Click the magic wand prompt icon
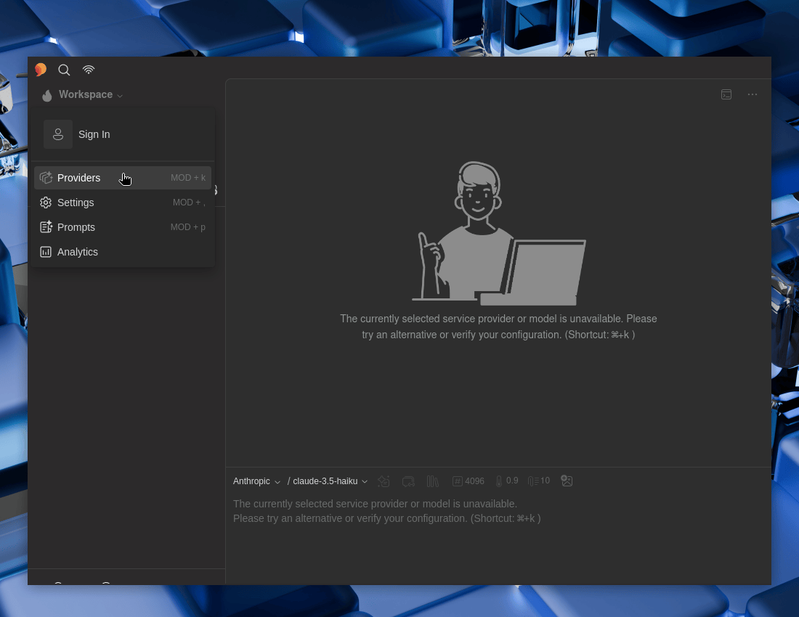The height and width of the screenshot is (617, 799). [384, 481]
